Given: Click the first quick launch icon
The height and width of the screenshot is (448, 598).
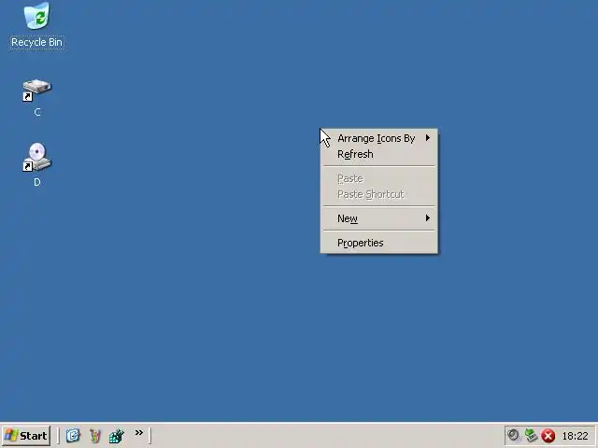Looking at the screenshot, I should click(73, 435).
